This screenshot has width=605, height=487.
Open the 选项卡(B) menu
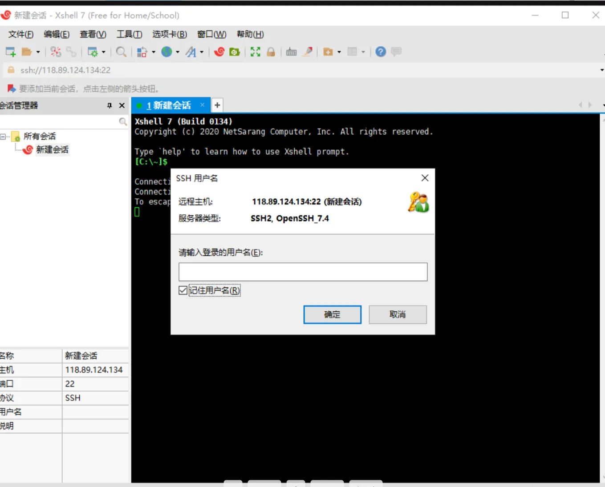click(170, 34)
